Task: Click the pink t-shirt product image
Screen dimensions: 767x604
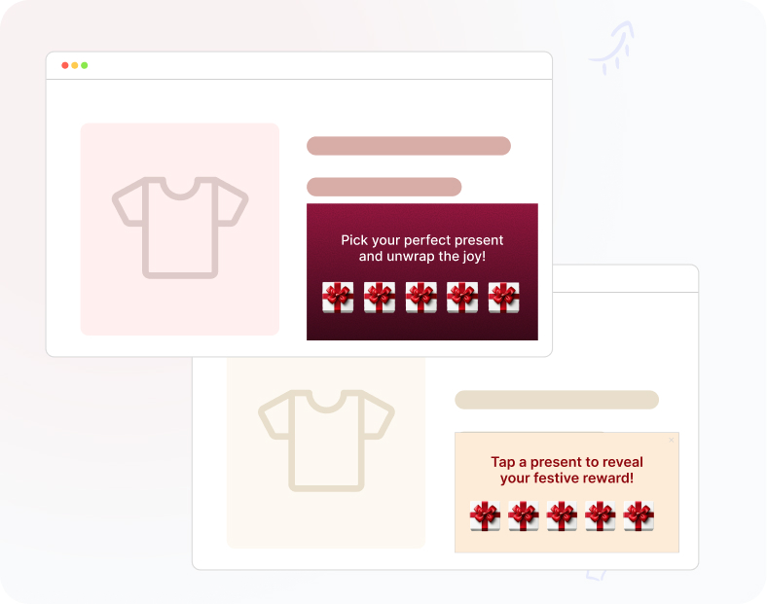Action: (x=180, y=230)
